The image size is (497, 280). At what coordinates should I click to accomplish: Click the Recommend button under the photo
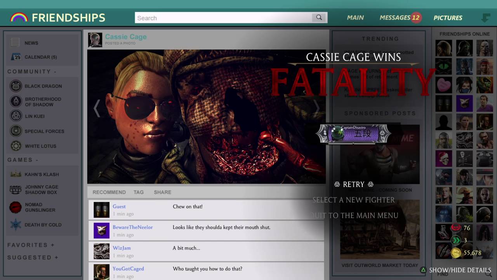[109, 192]
